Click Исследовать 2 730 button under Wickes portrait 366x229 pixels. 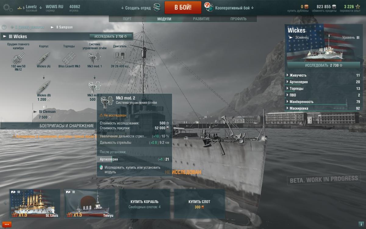click(x=324, y=65)
